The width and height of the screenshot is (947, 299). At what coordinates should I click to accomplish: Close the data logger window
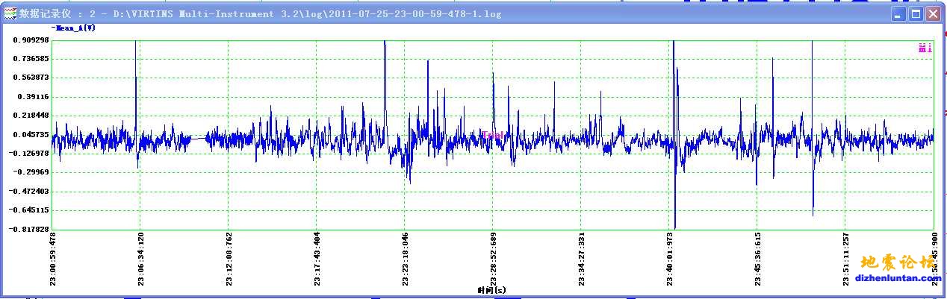click(933, 13)
